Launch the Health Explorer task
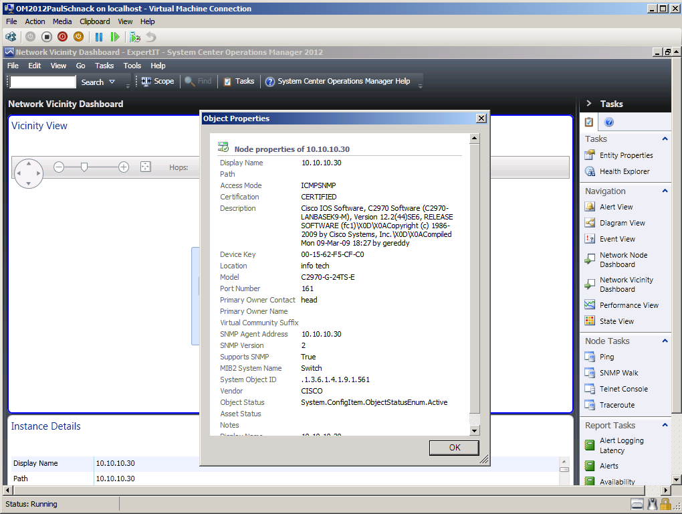This screenshot has width=682, height=514. click(x=624, y=171)
